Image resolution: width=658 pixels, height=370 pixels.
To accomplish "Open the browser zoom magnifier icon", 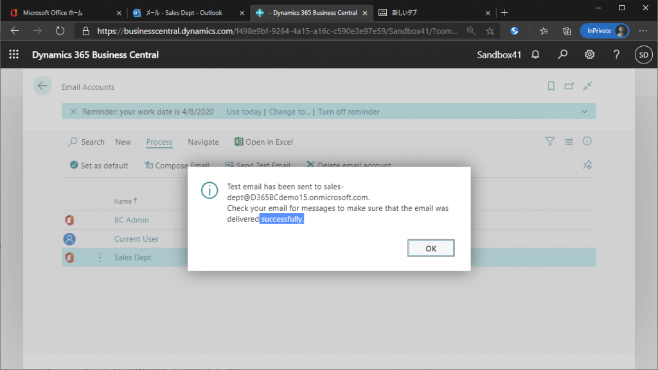I will point(471,31).
